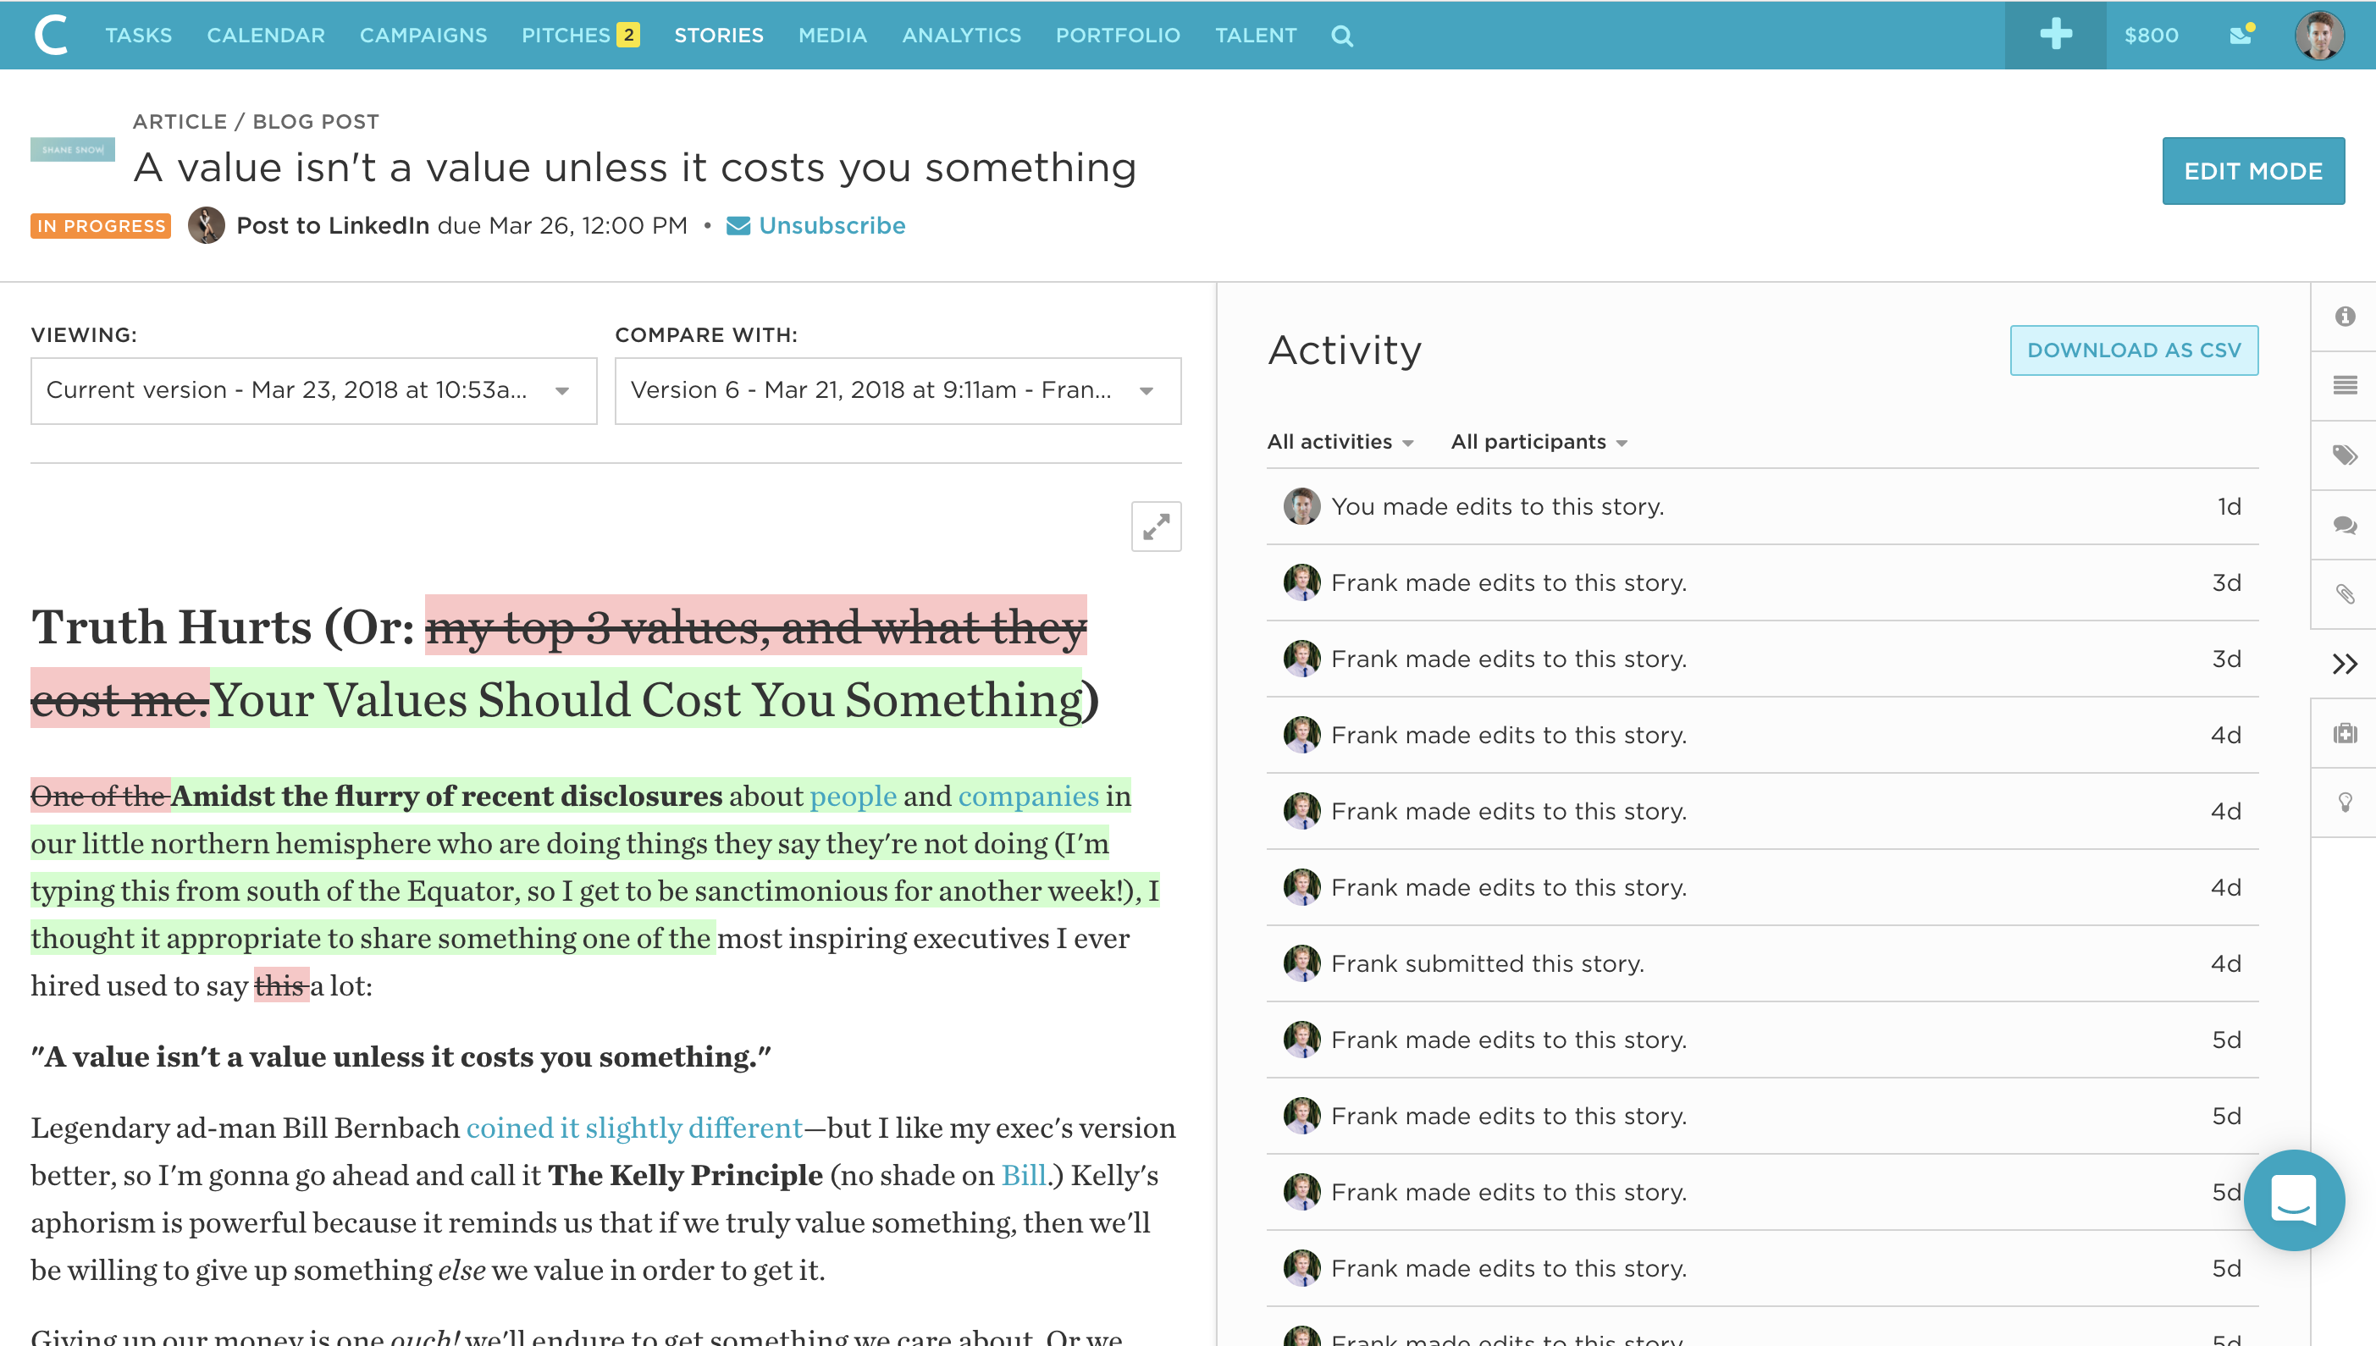
Task: Toggle the IN PROGRESS status label
Action: pos(100,225)
